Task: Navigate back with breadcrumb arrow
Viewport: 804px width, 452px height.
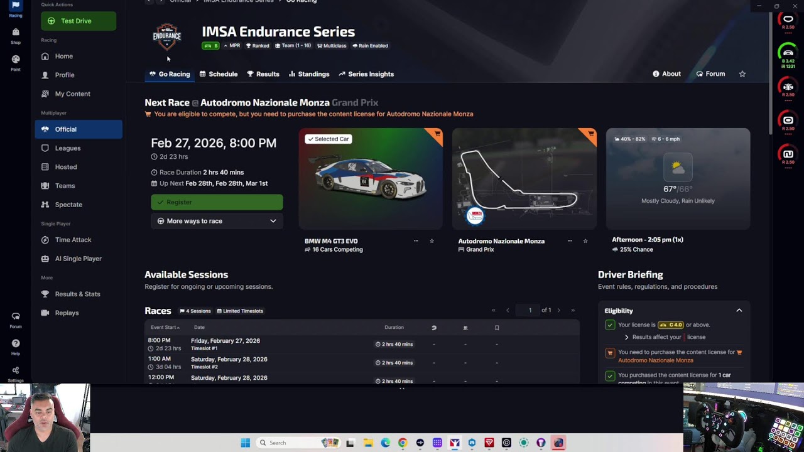Action: pyautogui.click(x=148, y=1)
